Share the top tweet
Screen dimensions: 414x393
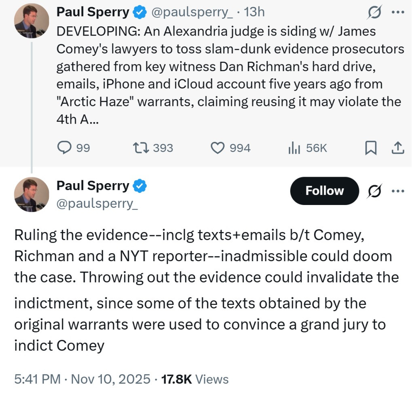397,148
